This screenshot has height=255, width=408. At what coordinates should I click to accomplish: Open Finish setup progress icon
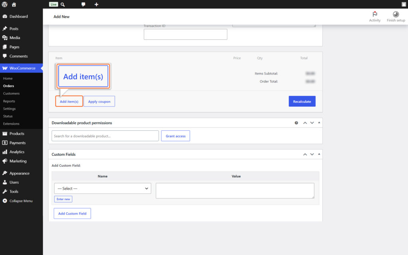point(396,14)
